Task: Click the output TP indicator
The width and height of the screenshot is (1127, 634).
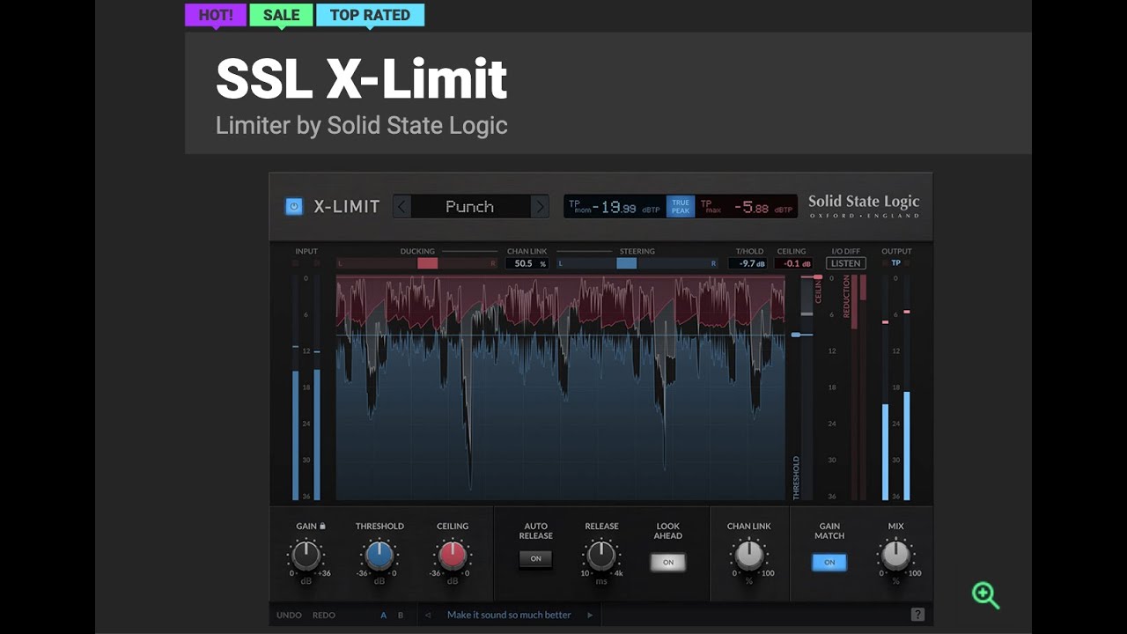Action: (x=896, y=262)
